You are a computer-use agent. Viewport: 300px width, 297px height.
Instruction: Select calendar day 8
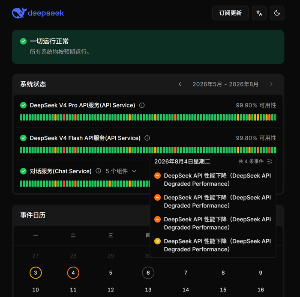(223, 273)
